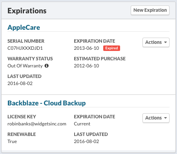Screen dimensions: 177x154
Task: Click the Renewable value True
Action: tap(12, 141)
